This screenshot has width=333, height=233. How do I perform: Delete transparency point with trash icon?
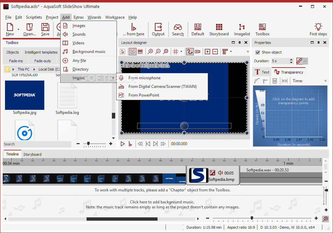click(275, 81)
